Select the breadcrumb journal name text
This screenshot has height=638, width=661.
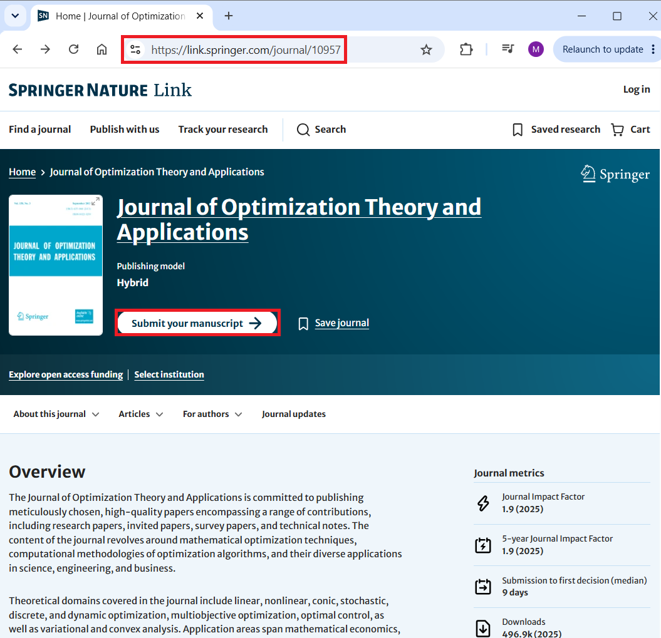click(157, 172)
